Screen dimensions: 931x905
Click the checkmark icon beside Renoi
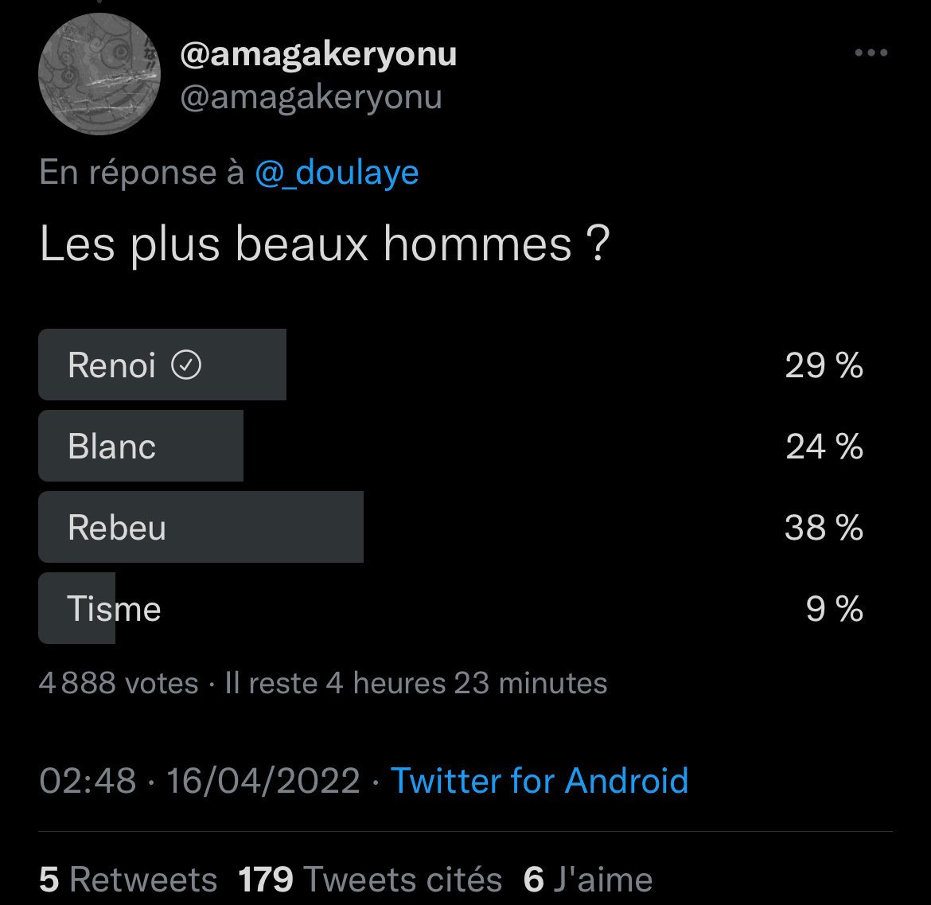click(x=186, y=365)
